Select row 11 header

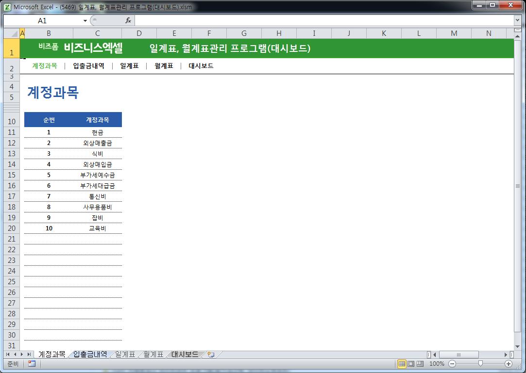[12, 132]
